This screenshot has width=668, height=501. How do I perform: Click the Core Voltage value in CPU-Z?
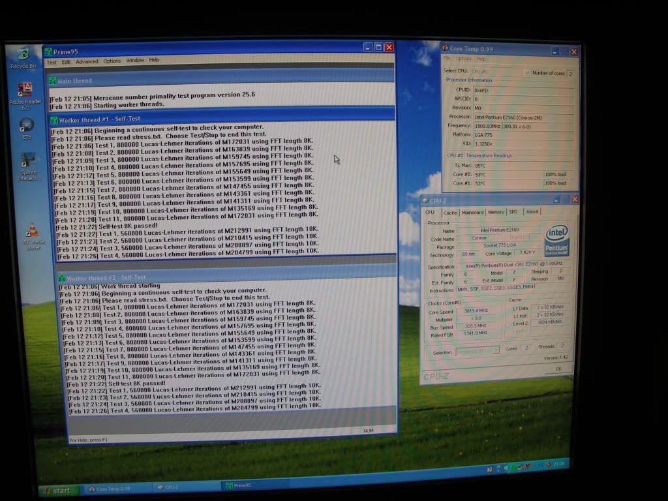pos(527,252)
